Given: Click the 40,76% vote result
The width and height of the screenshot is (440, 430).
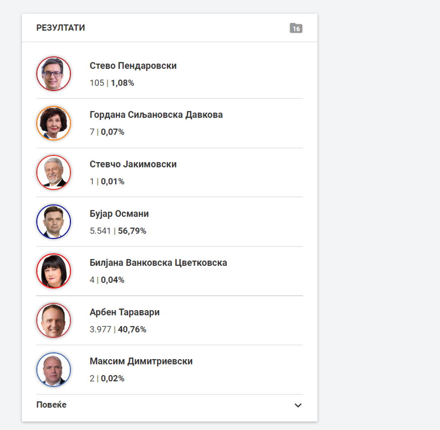Looking at the screenshot, I should coord(132,329).
